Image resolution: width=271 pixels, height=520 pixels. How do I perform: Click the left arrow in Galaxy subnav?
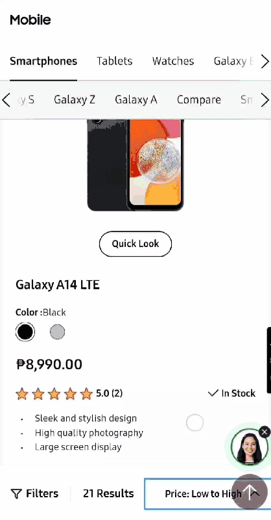pos(6,100)
